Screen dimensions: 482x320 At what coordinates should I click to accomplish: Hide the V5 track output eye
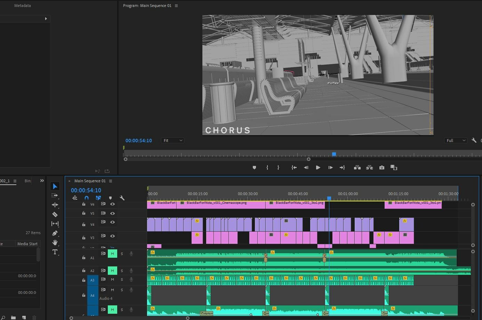pyautogui.click(x=112, y=213)
